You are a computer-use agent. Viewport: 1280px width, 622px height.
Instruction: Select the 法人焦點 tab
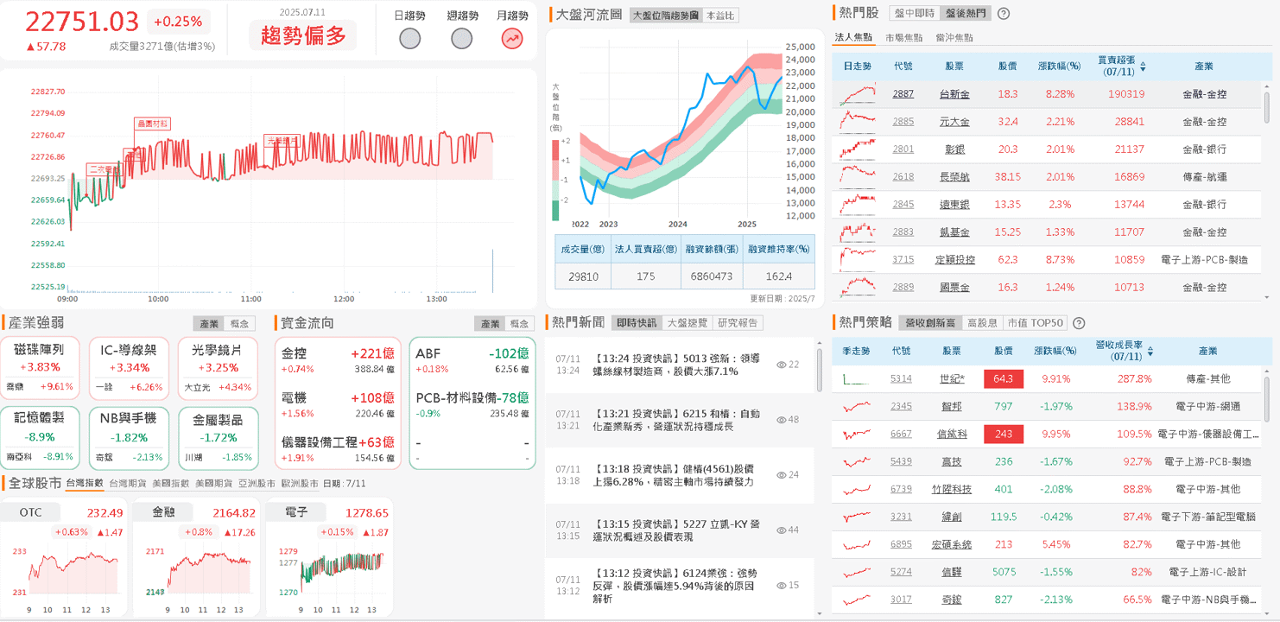click(854, 38)
